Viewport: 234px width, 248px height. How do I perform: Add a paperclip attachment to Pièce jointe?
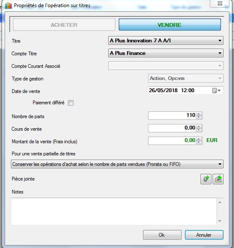point(206,179)
